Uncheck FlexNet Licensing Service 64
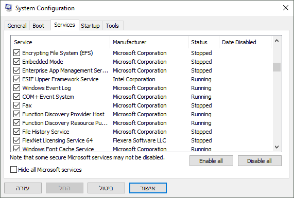 (x=16, y=140)
